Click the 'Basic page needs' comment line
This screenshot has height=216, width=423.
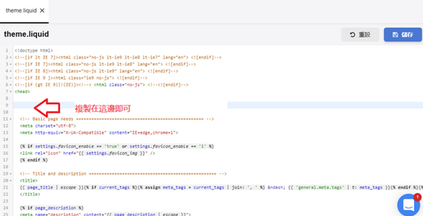[x=117, y=119]
